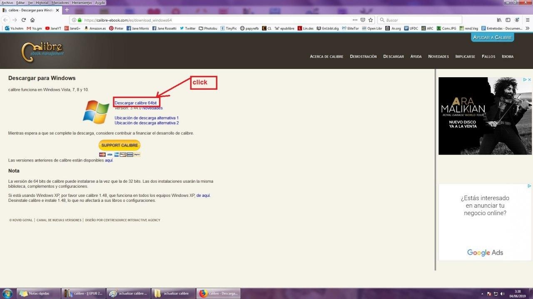Open the Firefox hamburger menu
This screenshot has width=533, height=299.
tap(527, 20)
